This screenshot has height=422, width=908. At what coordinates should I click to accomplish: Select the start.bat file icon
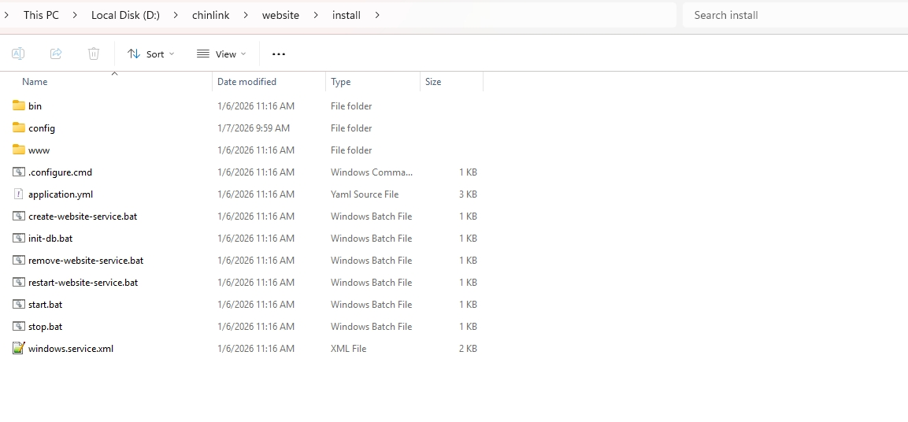pyautogui.click(x=19, y=304)
